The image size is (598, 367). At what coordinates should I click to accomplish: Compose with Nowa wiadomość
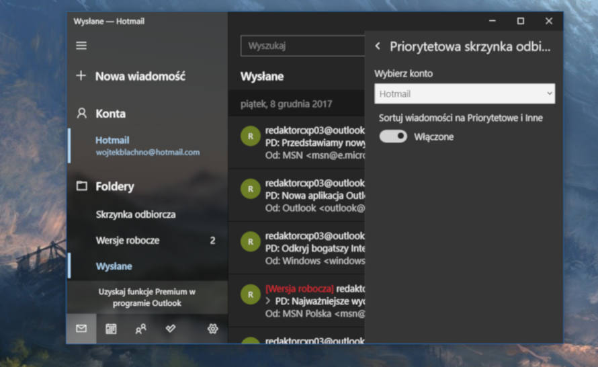click(x=140, y=76)
